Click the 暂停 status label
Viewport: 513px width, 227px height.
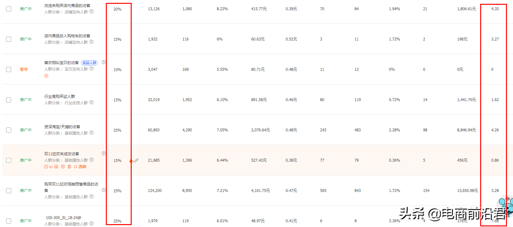[24, 70]
